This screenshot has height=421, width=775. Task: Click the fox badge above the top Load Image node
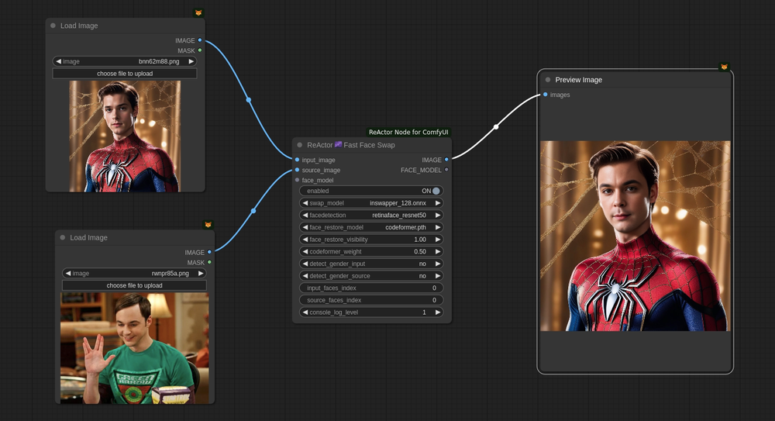(x=198, y=13)
